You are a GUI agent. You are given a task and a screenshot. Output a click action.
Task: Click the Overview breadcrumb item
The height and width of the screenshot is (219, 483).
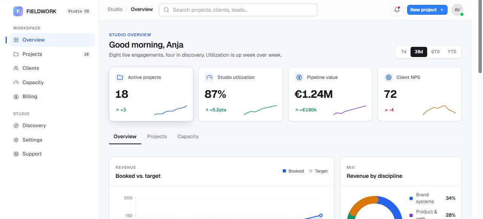142,9
